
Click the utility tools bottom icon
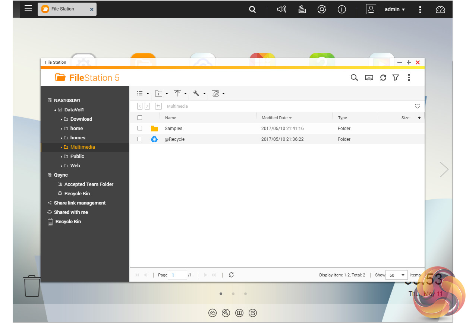226,313
